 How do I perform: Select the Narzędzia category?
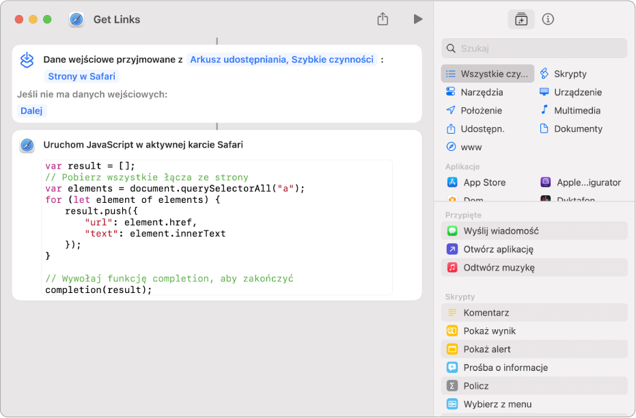(474, 92)
